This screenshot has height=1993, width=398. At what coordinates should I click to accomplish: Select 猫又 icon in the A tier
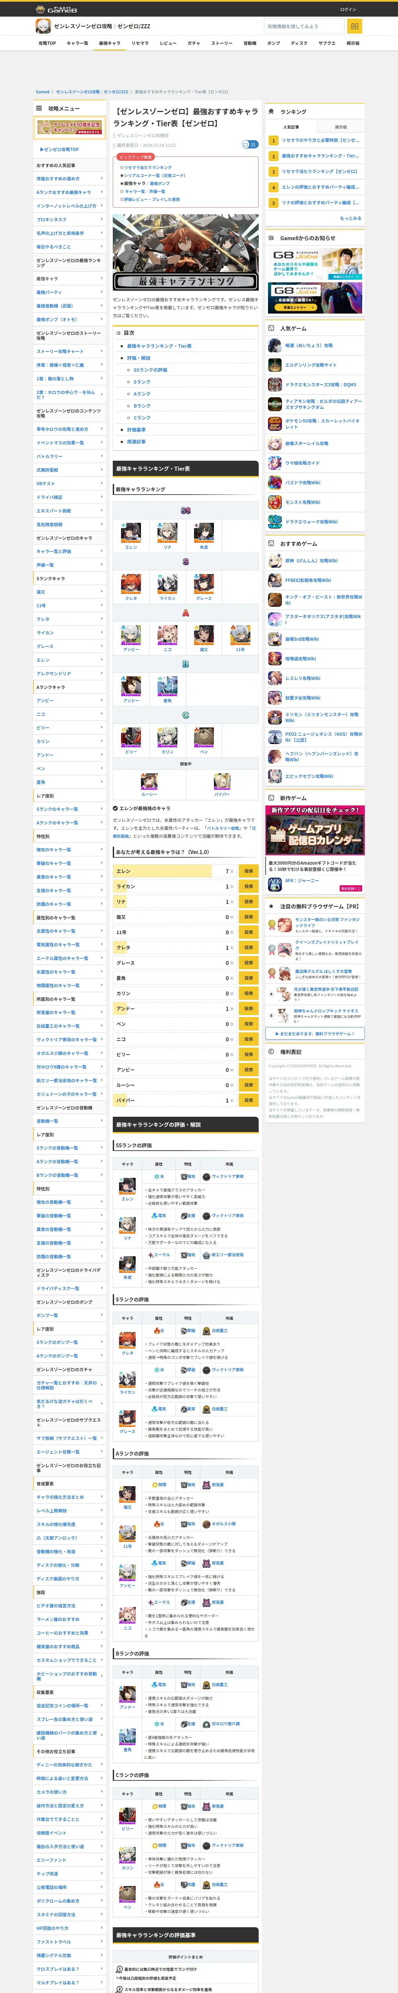[x=203, y=635]
